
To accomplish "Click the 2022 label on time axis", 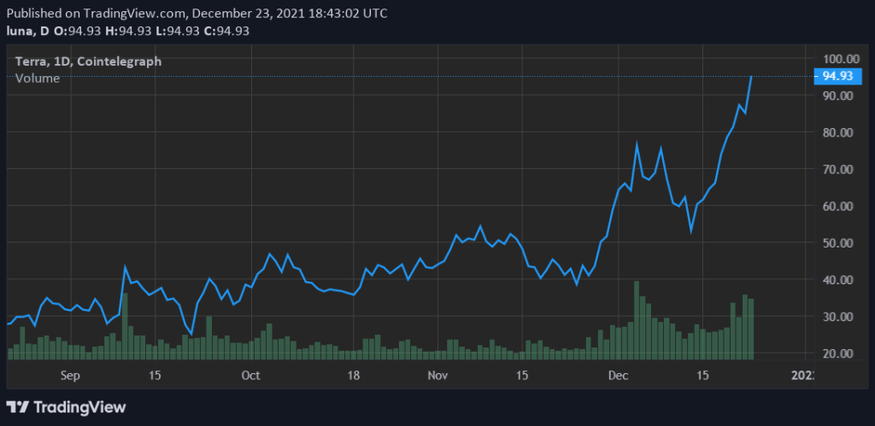I will (803, 375).
